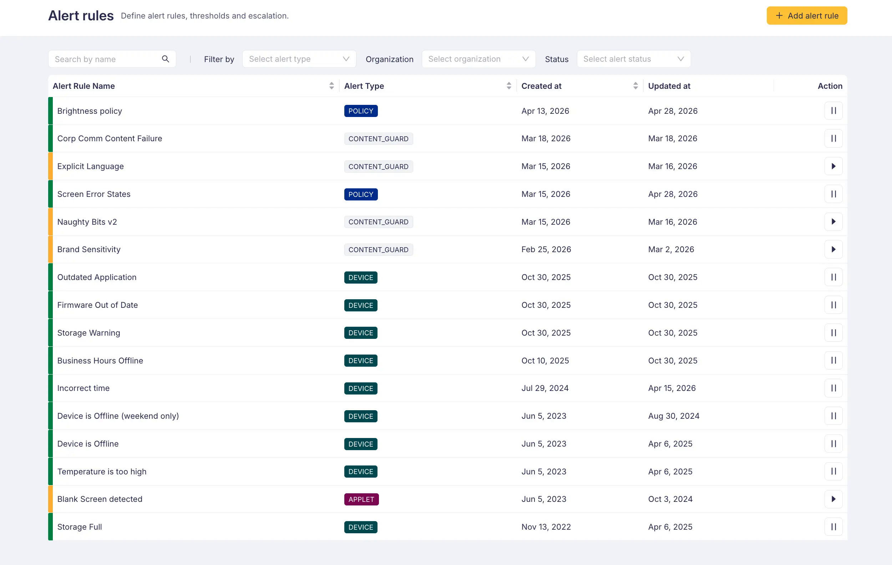The width and height of the screenshot is (892, 565).
Task: Select the Jul 29, 2024 created date
Action: (x=544, y=388)
